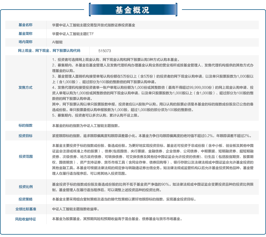Select the 网上现金、网下现金、网下股票认购代码 label
266x237 pixels.
49,51
